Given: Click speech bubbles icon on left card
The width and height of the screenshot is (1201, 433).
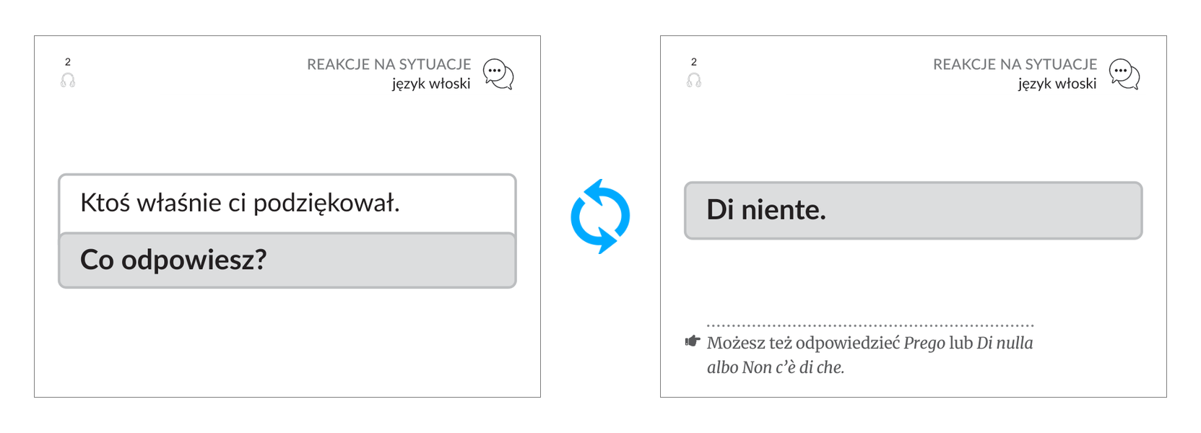Looking at the screenshot, I should click(x=498, y=74).
